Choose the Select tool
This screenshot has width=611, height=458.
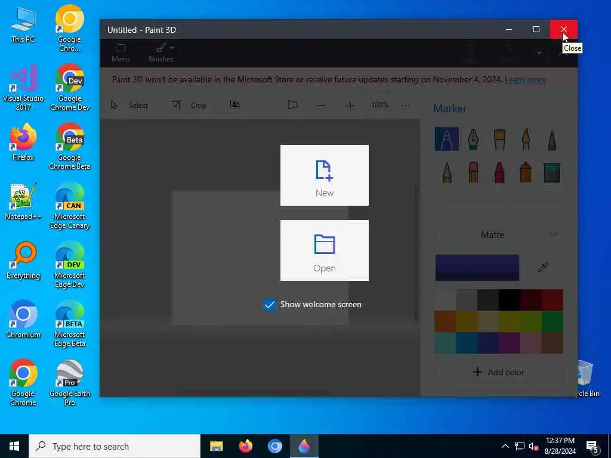tap(129, 105)
